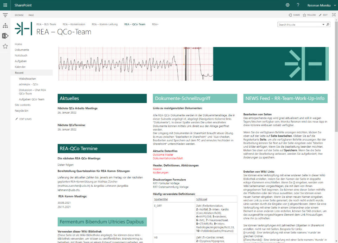Open the search scope dropdown arrow
The width and height of the screenshot is (338, 243).
(323, 25)
